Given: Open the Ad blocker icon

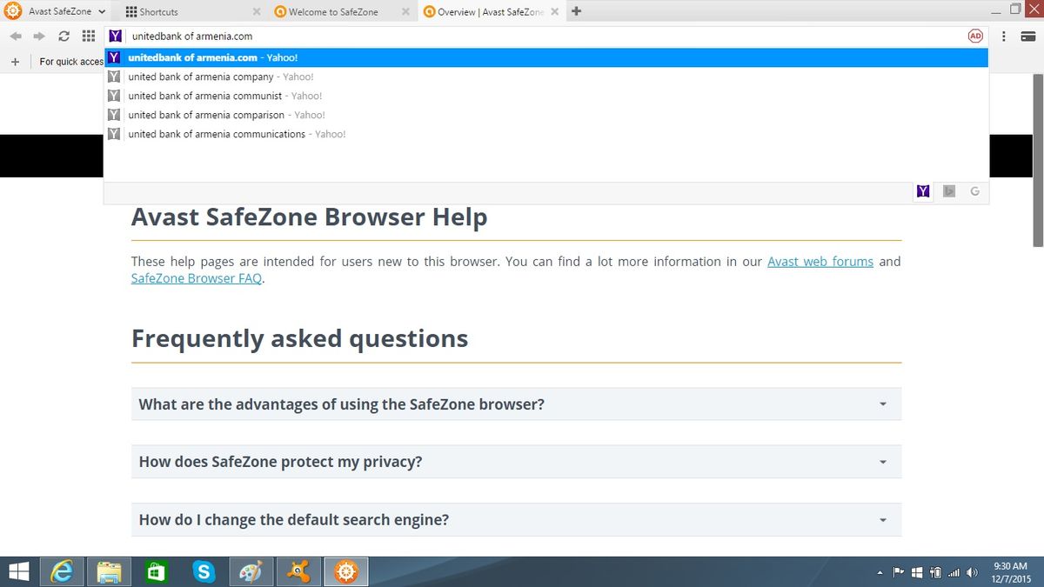Looking at the screenshot, I should click(x=975, y=37).
